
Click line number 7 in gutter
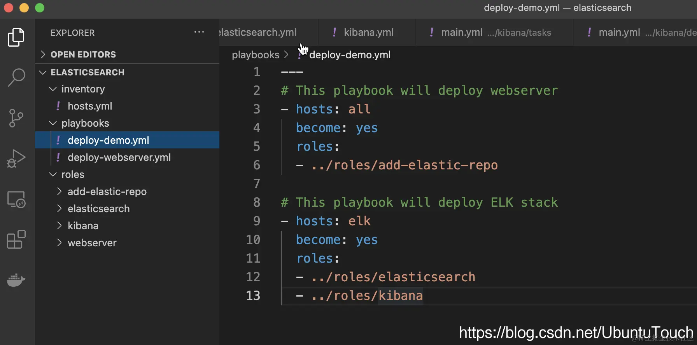point(257,183)
